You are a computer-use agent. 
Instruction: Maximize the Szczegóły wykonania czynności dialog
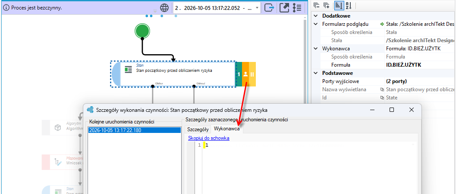(x=392, y=110)
